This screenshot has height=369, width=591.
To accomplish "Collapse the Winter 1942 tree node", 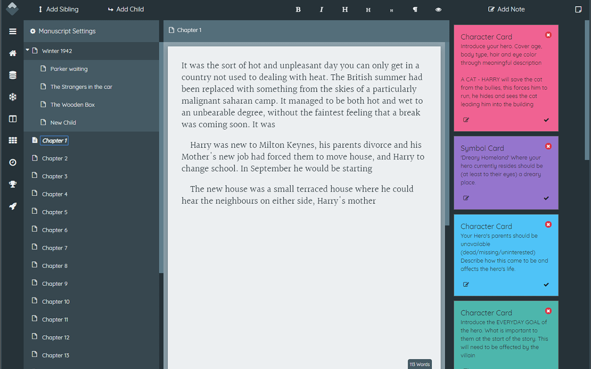I will click(x=27, y=51).
